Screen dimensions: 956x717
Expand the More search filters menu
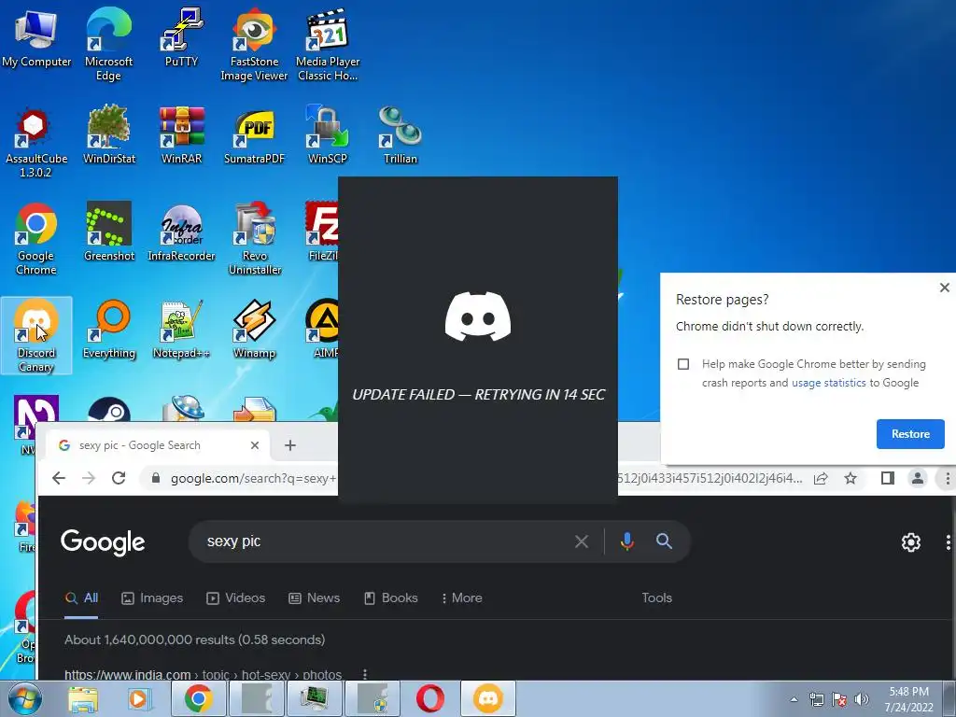461,598
